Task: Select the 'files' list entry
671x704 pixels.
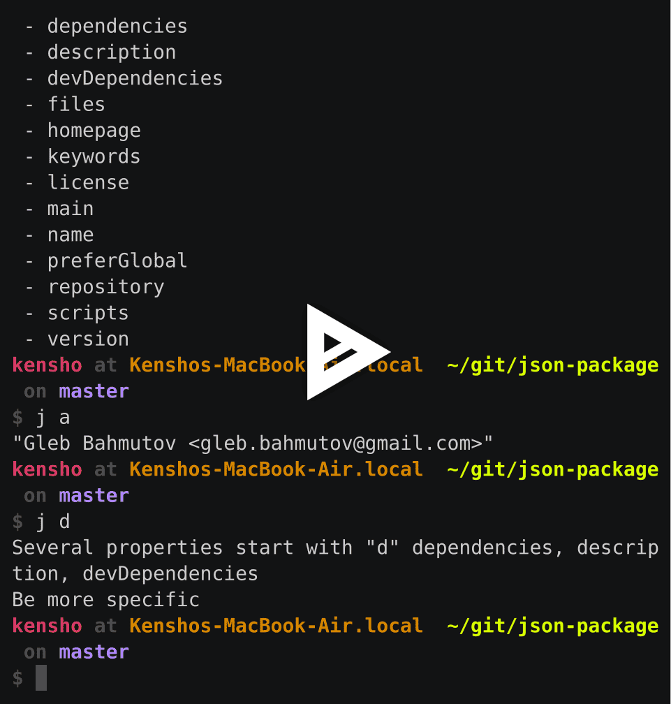Action: (76, 104)
